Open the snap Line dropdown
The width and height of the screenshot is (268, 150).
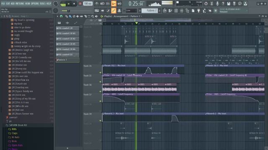point(131,11)
